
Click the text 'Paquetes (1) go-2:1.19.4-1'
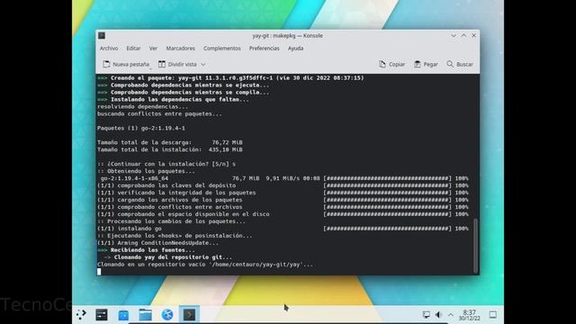(141, 128)
